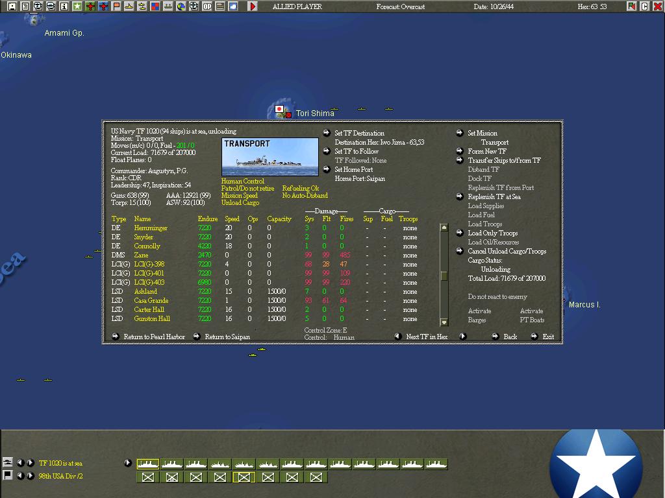The height and width of the screenshot is (498, 665).
Task: Click the save game disk icon
Action: (12, 6)
